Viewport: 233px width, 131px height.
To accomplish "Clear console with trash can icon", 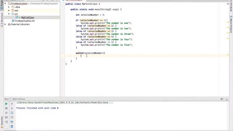I will (12, 126).
